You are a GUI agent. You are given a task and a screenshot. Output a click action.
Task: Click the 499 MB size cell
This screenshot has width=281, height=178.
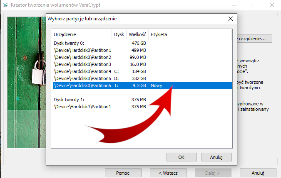click(x=139, y=50)
